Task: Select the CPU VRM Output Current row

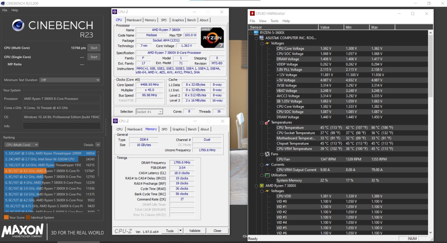Action: tap(352, 170)
